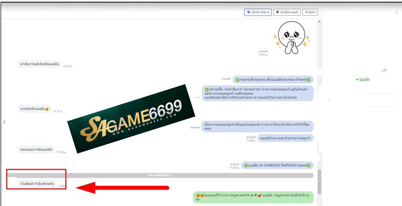This screenshot has width=402, height=206.
Task: Select the "ขออภัยในความล่าช้ามากมากค่ะลูกค้า" reply bubble
Action: [x=285, y=138]
